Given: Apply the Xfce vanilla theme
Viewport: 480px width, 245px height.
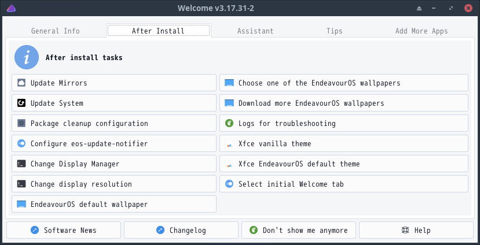Looking at the screenshot, I should click(x=344, y=143).
